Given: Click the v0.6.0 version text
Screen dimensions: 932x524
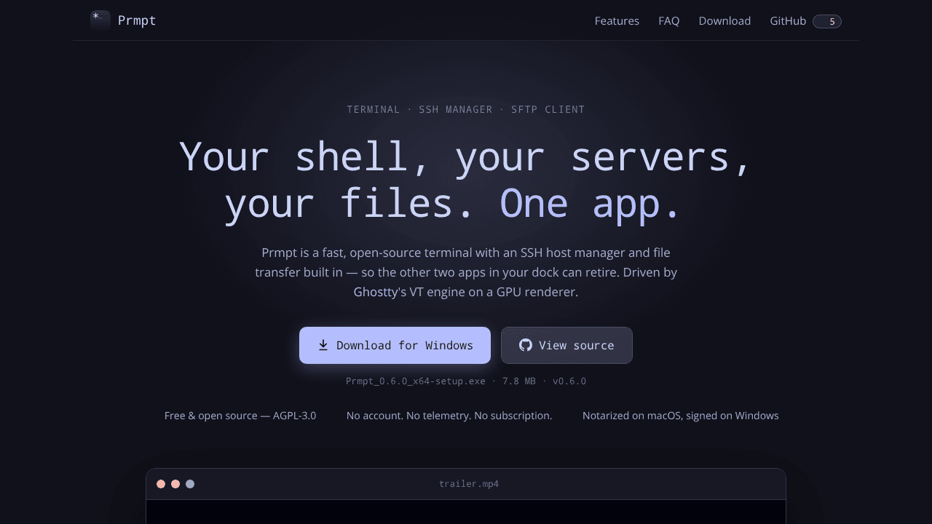Looking at the screenshot, I should tap(569, 381).
